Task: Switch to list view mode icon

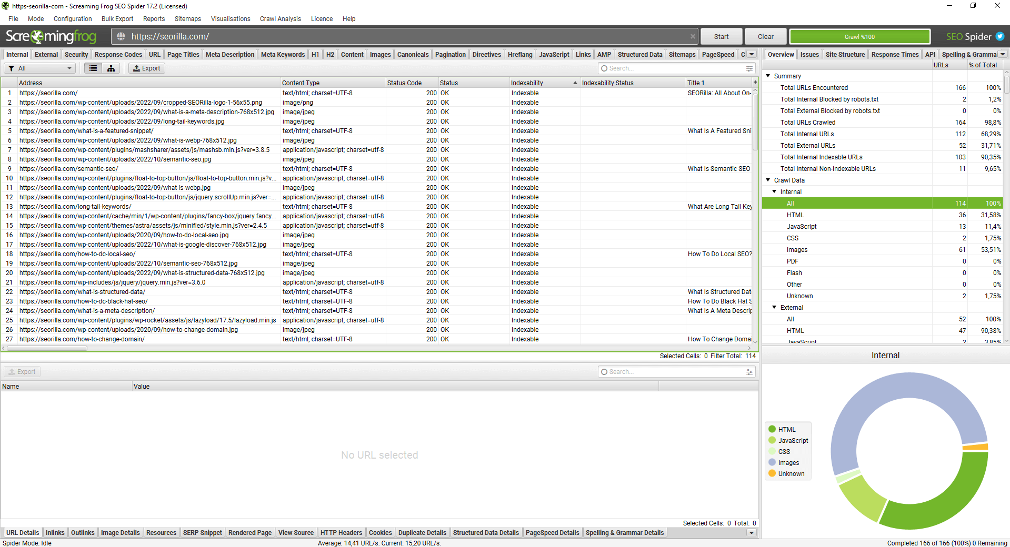Action: tap(93, 68)
